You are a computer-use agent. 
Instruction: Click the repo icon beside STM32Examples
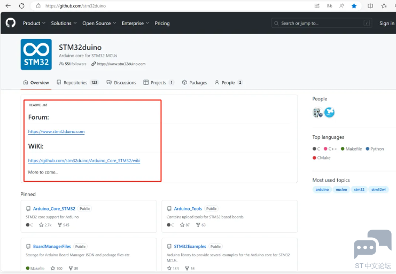169,247
